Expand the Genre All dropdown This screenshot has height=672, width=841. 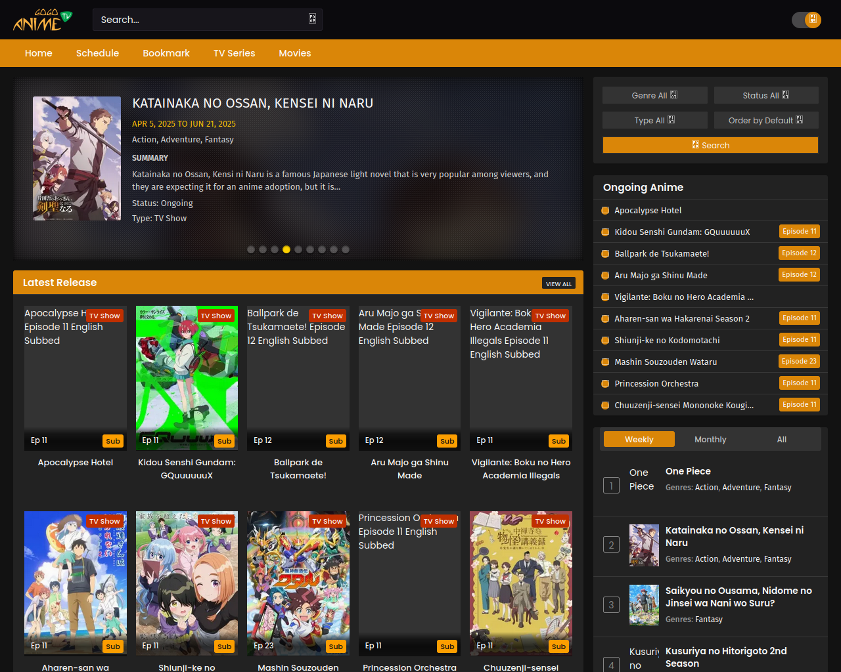pyautogui.click(x=655, y=95)
